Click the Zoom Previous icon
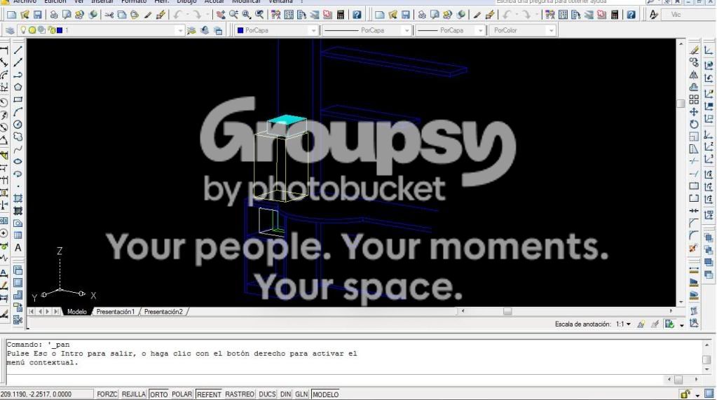Screen dimensions: 717x400 pyautogui.click(x=260, y=15)
